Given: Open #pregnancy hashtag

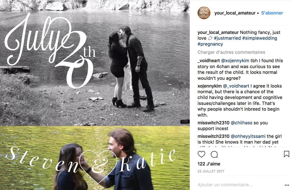Looking at the screenshot, I should click(x=210, y=44).
